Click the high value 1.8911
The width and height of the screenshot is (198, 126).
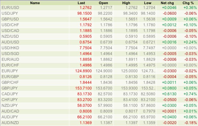[132, 59]
